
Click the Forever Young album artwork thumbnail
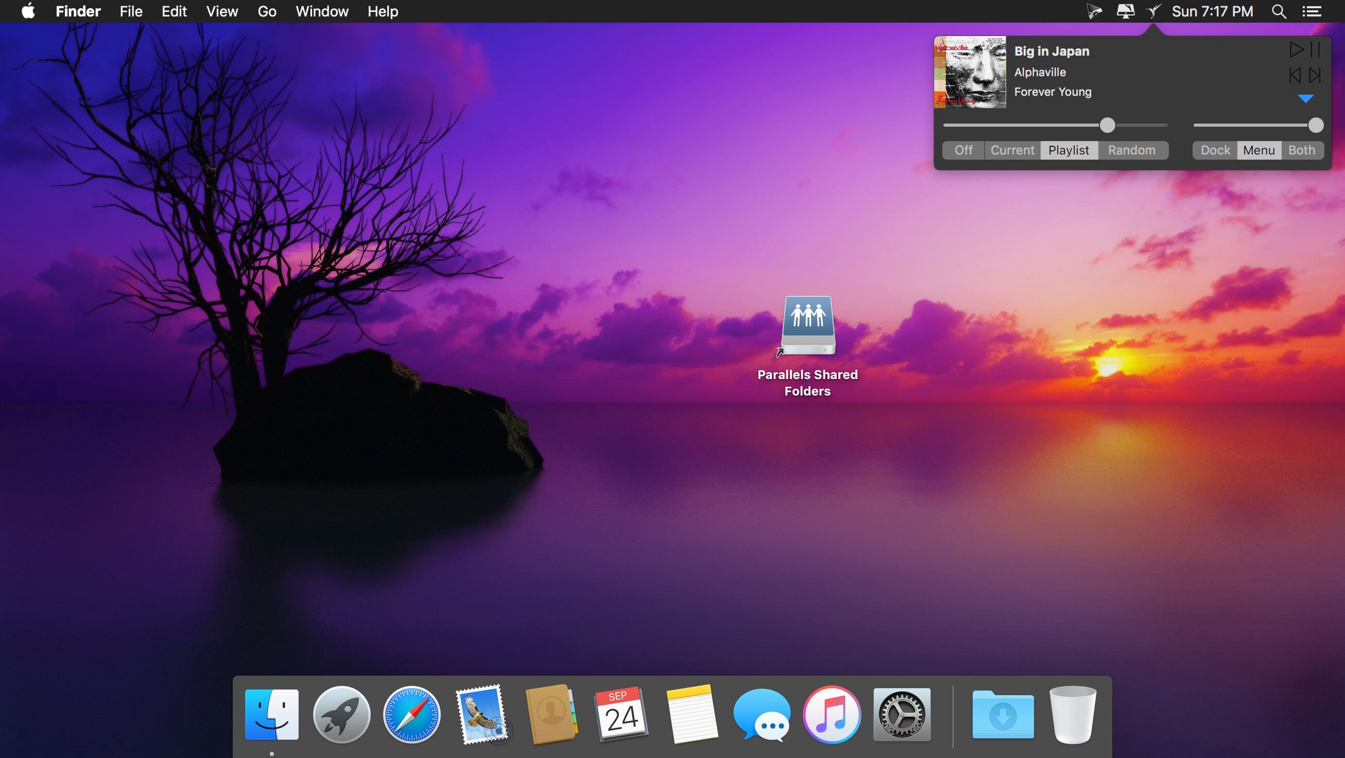coord(970,72)
